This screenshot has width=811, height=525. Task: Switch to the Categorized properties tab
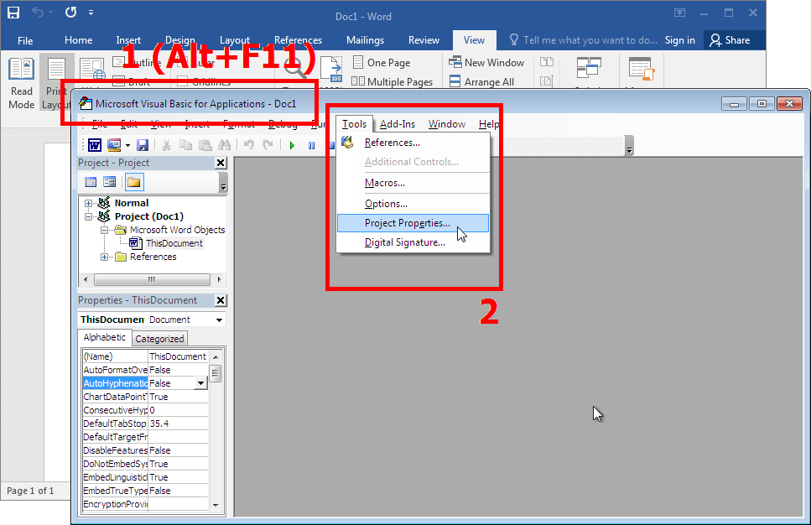tap(159, 339)
